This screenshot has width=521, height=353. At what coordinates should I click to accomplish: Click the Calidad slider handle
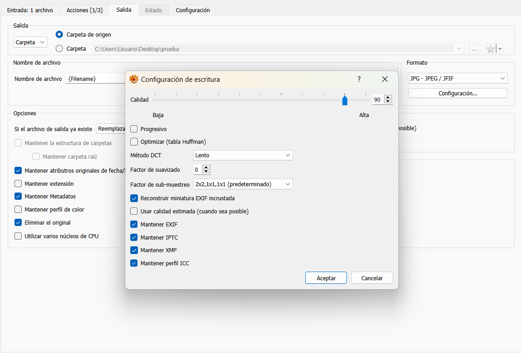click(345, 100)
